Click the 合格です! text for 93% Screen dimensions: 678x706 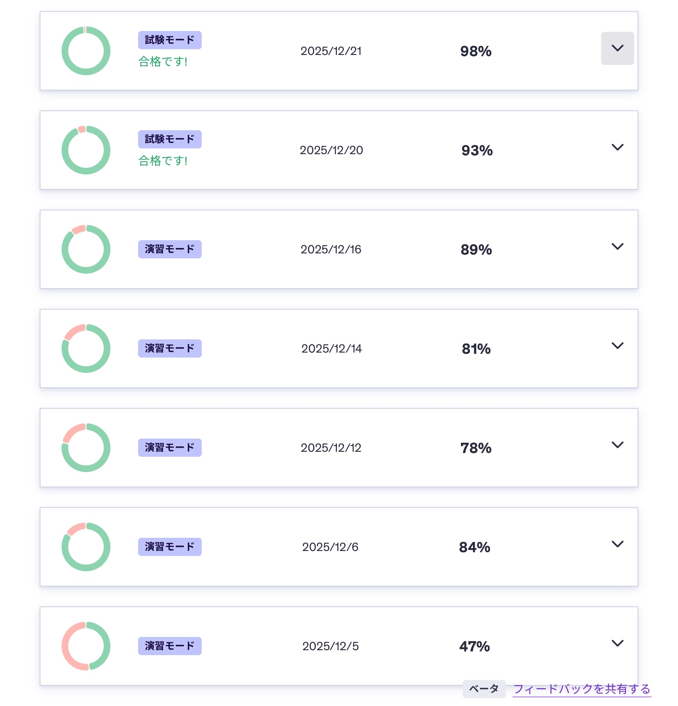[x=163, y=161]
